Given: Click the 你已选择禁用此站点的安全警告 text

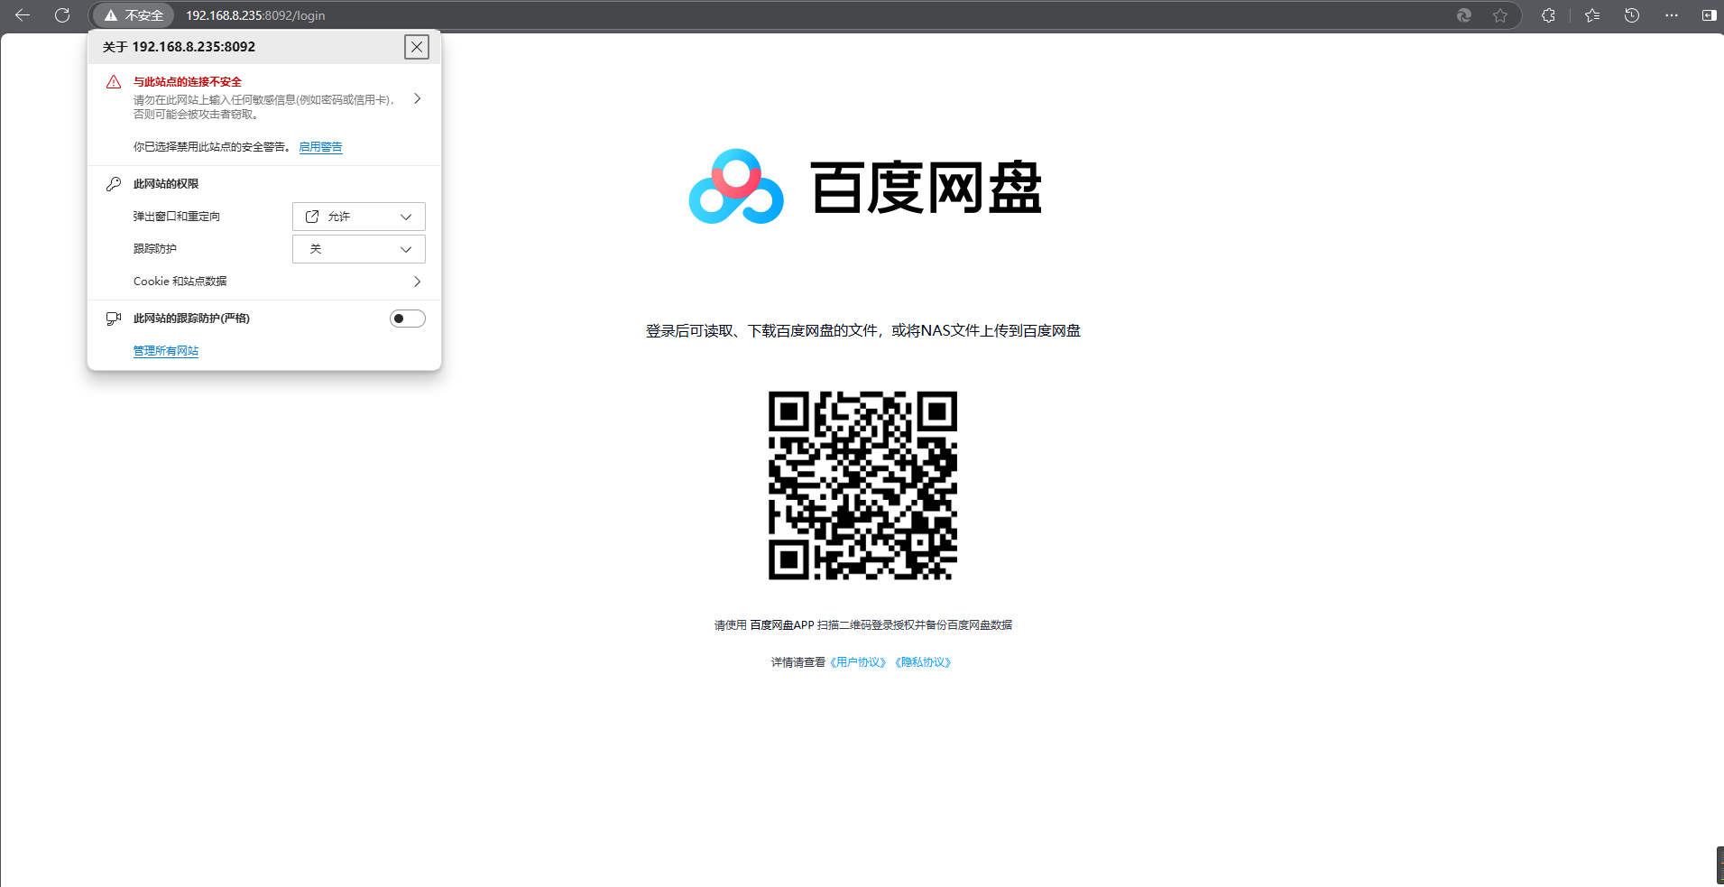Looking at the screenshot, I should pyautogui.click(x=212, y=147).
